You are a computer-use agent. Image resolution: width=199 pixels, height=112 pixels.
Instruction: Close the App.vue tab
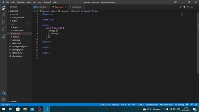(x=65, y=7)
